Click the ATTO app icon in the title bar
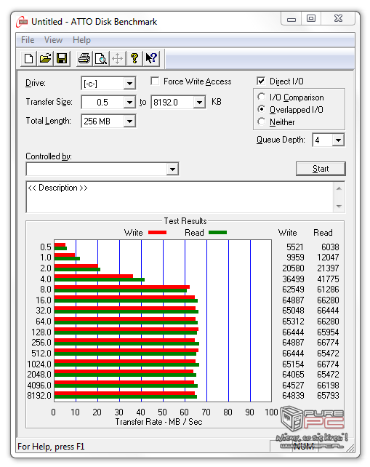Screen dimensions: 370x467 (x=22, y=22)
